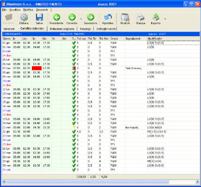Click the Tot Lav column header
This screenshot has width=201, height=187.
coord(82,39)
